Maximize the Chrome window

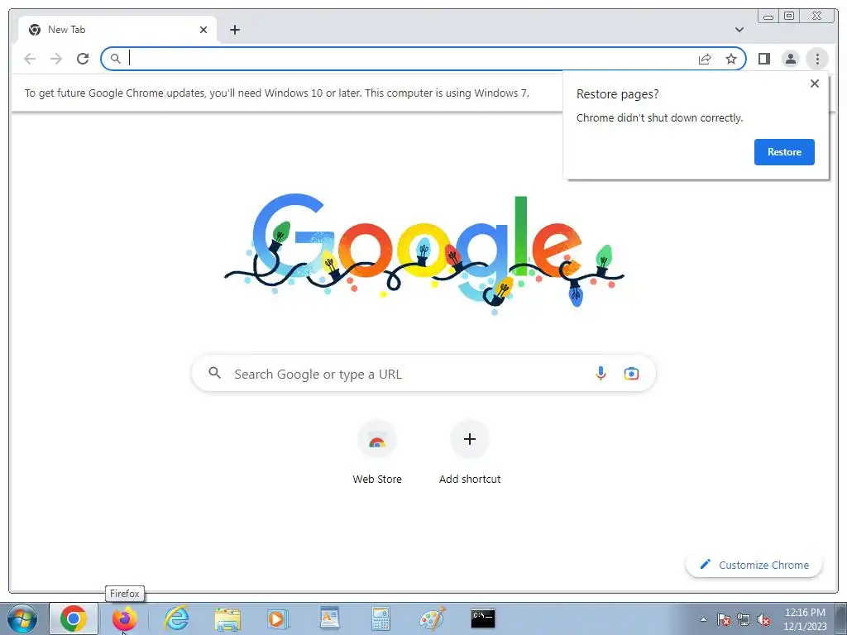coord(789,17)
